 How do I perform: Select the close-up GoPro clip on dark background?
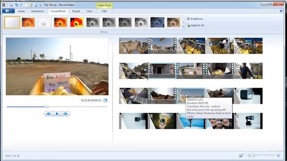coord(248,96)
